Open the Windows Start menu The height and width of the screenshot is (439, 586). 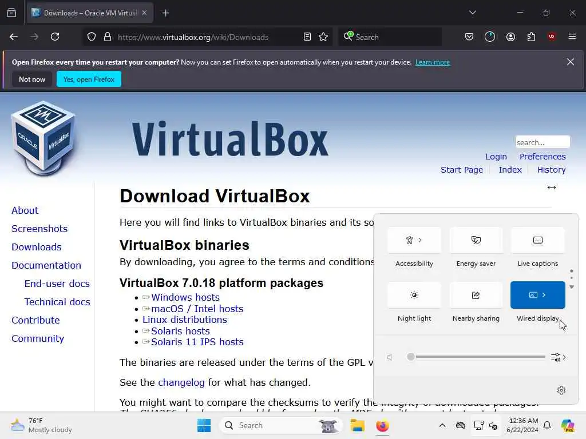pyautogui.click(x=204, y=425)
